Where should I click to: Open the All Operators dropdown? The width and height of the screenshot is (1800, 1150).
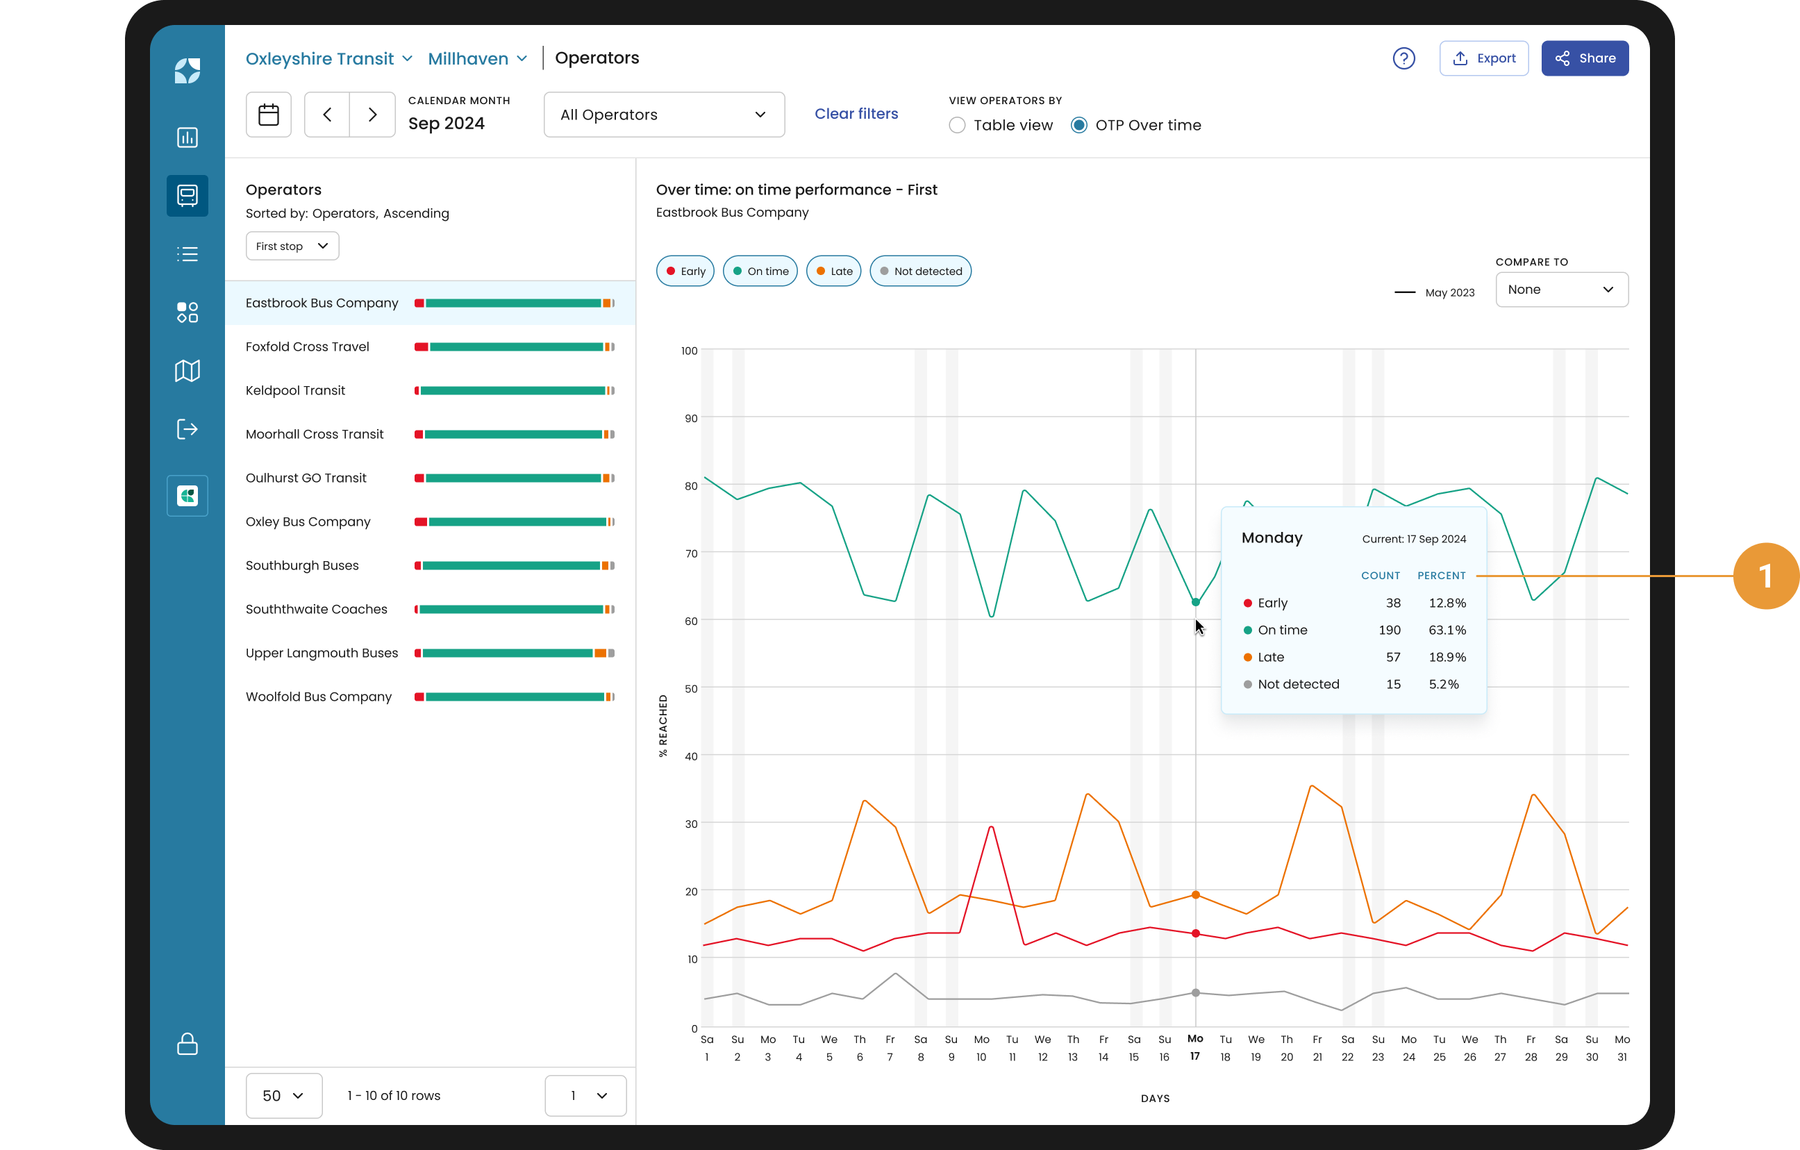coord(664,115)
